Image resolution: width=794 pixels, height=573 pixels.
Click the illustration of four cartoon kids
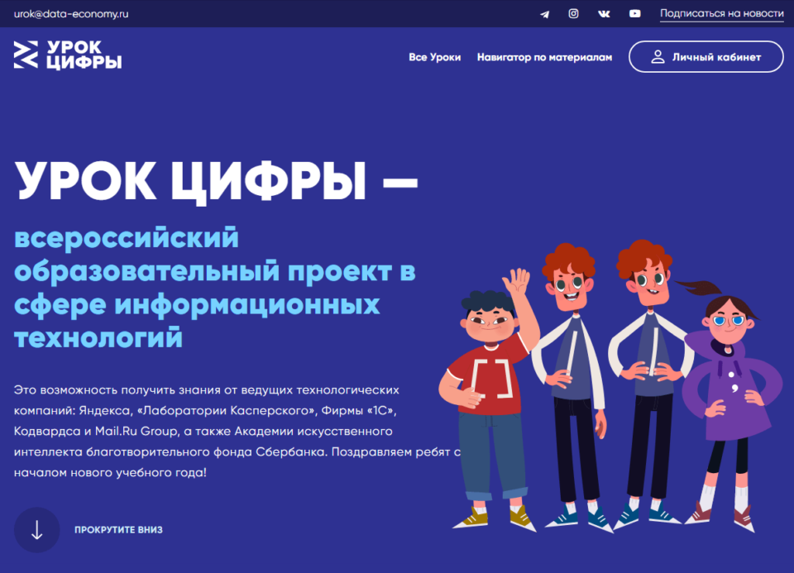click(610, 386)
